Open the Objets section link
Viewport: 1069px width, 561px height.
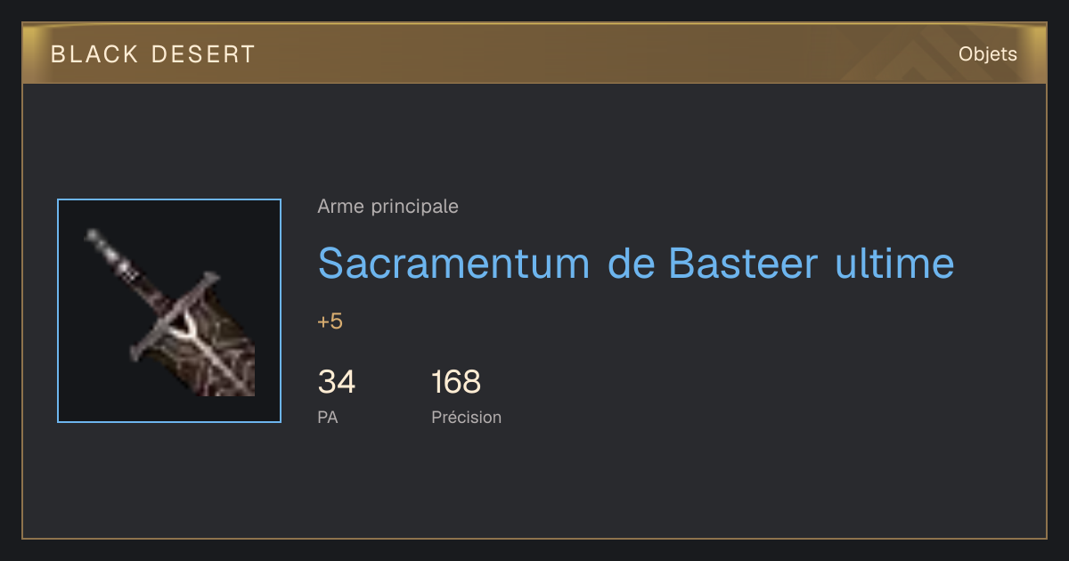coord(987,54)
